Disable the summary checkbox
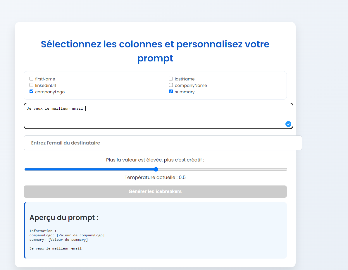This screenshot has width=348, height=270. (171, 92)
